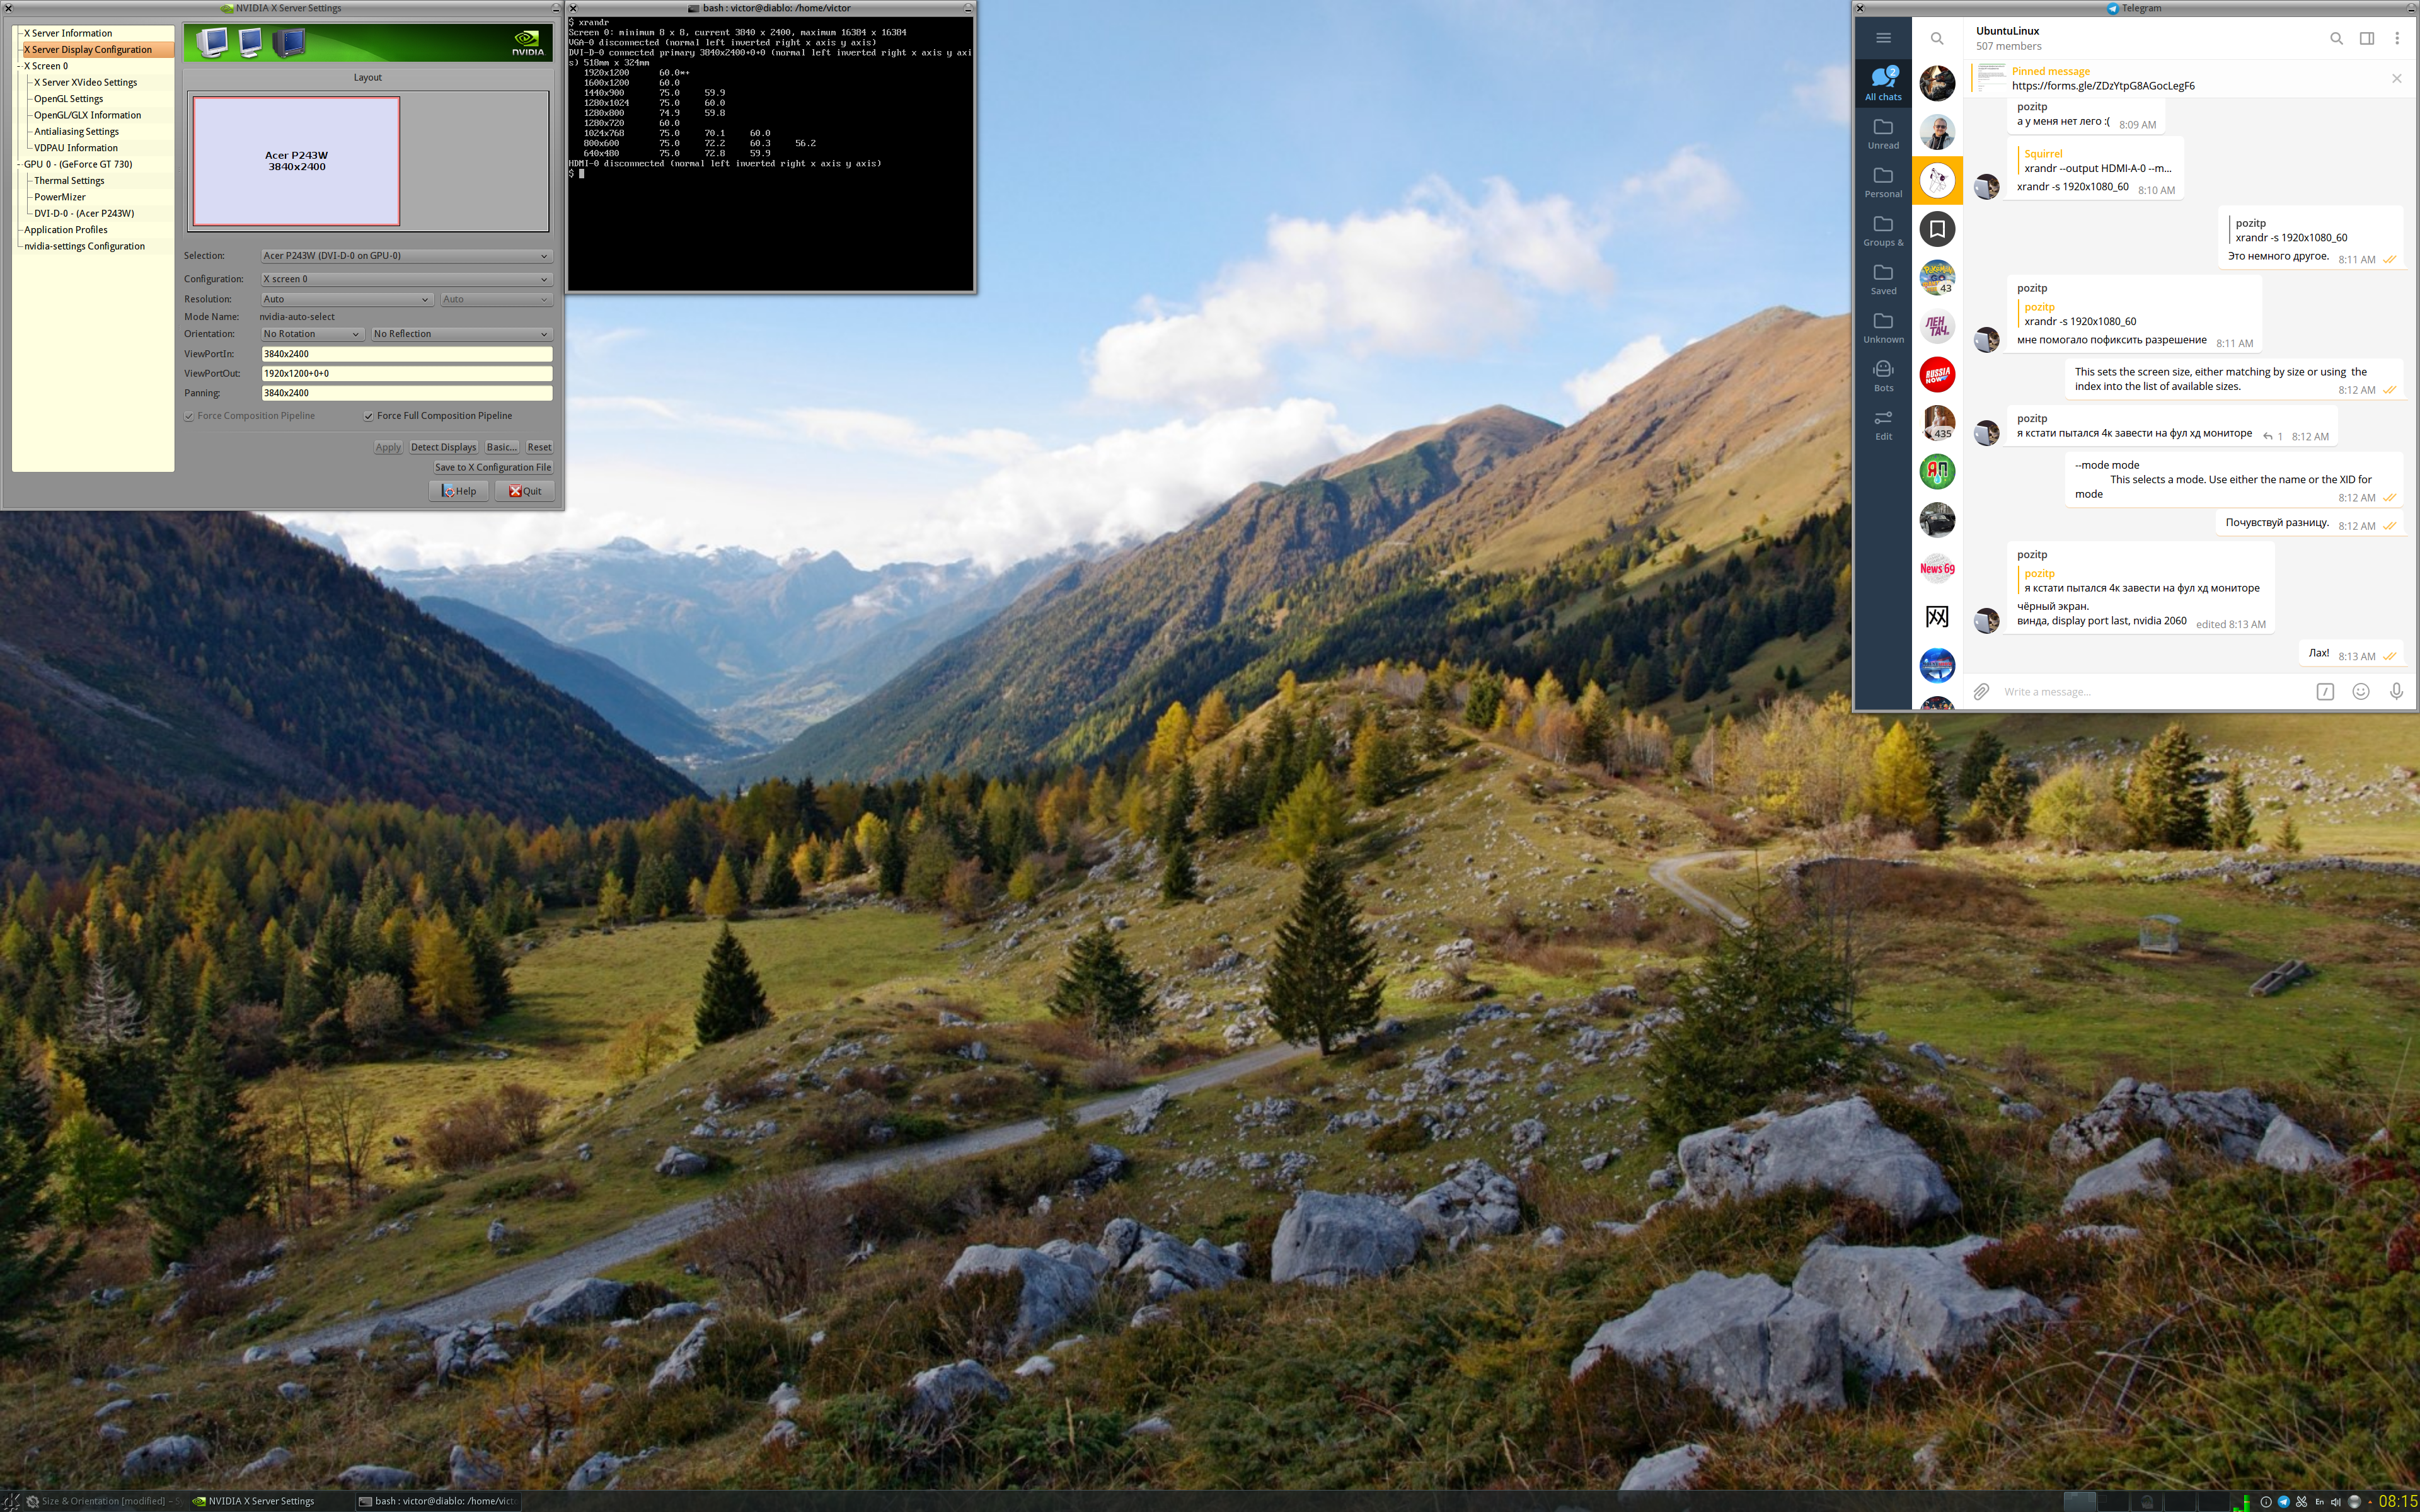Screen dimensions: 2420x1512
Task: Open OpenGL Settings in NVIDIA tree
Action: tap(68, 99)
